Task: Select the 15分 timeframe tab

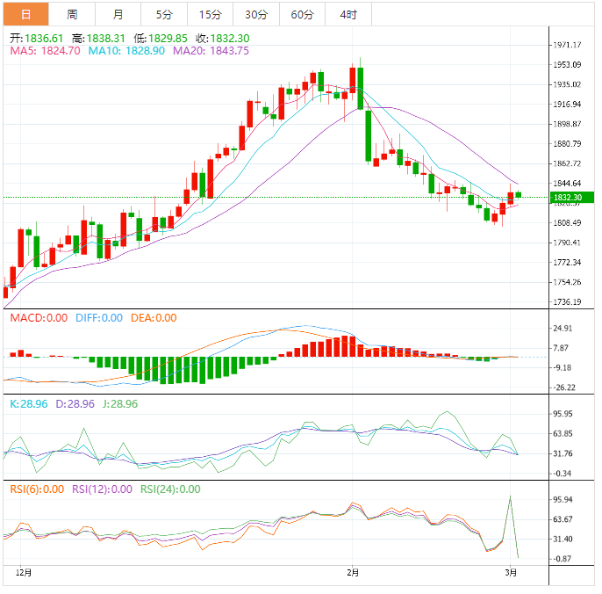Action: (211, 15)
